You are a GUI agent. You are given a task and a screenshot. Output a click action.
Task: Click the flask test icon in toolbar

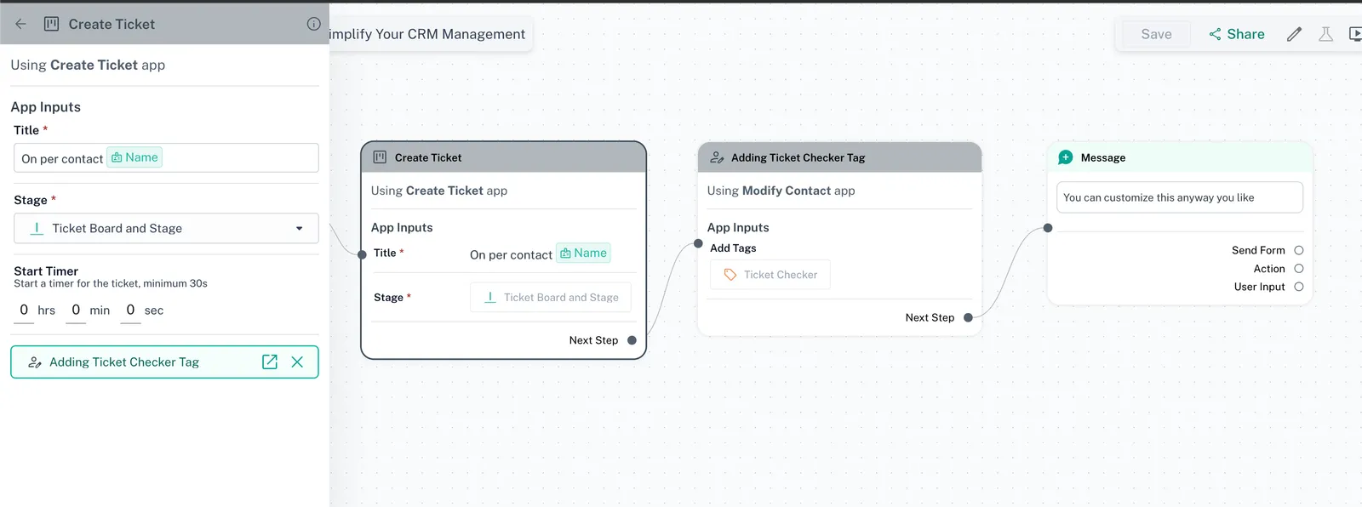(1325, 34)
